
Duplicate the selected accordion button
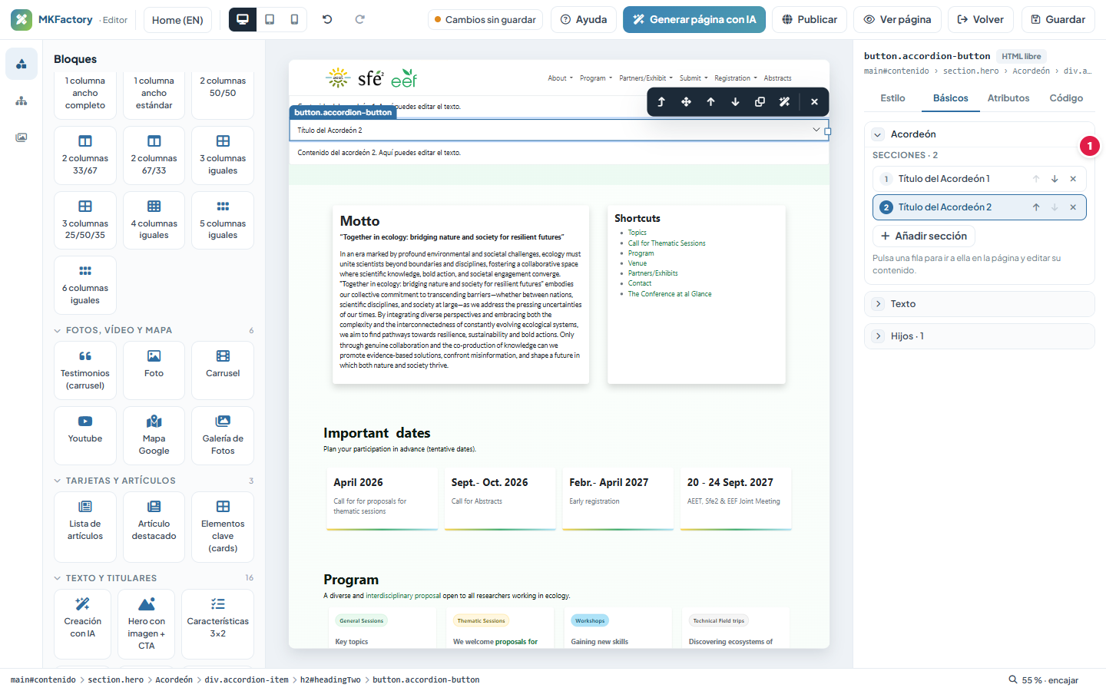tap(760, 101)
